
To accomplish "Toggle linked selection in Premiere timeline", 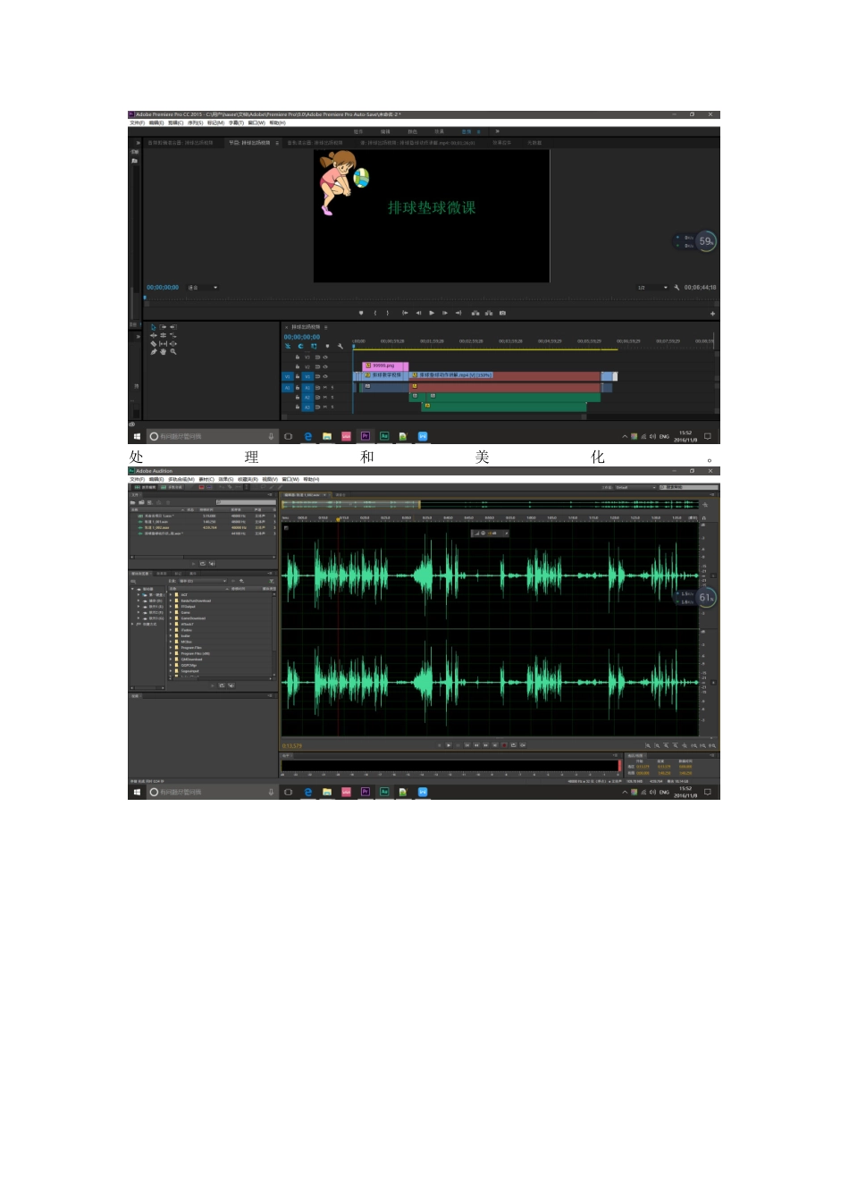I will (314, 346).
